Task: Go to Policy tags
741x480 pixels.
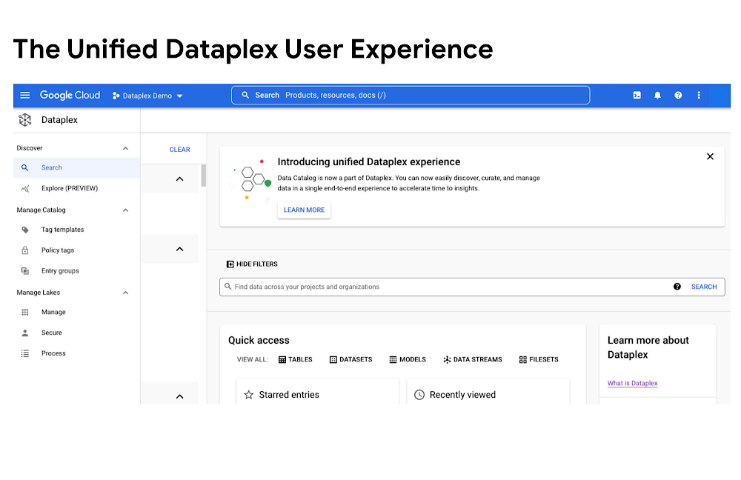Action: 58,250
